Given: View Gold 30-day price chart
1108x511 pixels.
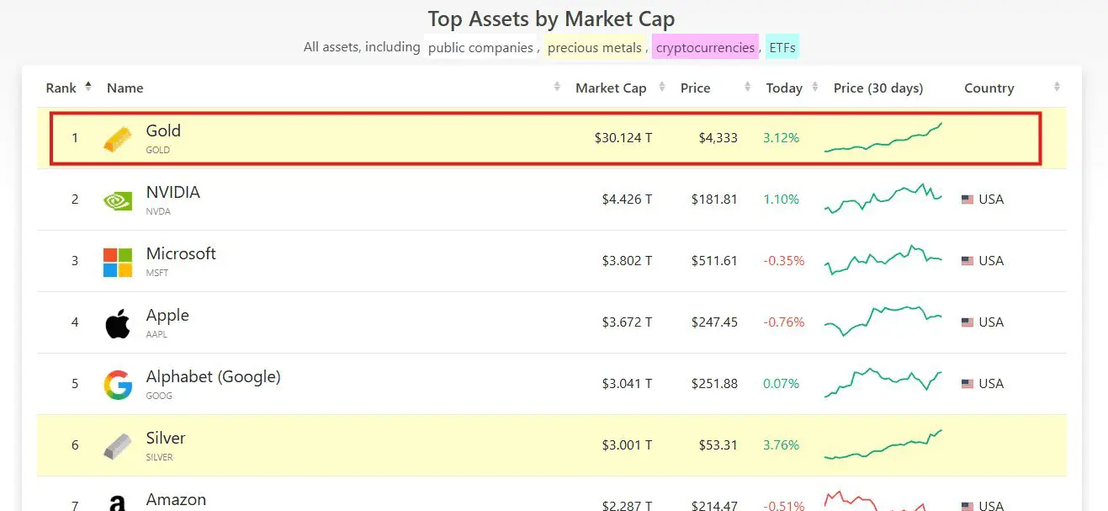Looking at the screenshot, I should [883, 138].
